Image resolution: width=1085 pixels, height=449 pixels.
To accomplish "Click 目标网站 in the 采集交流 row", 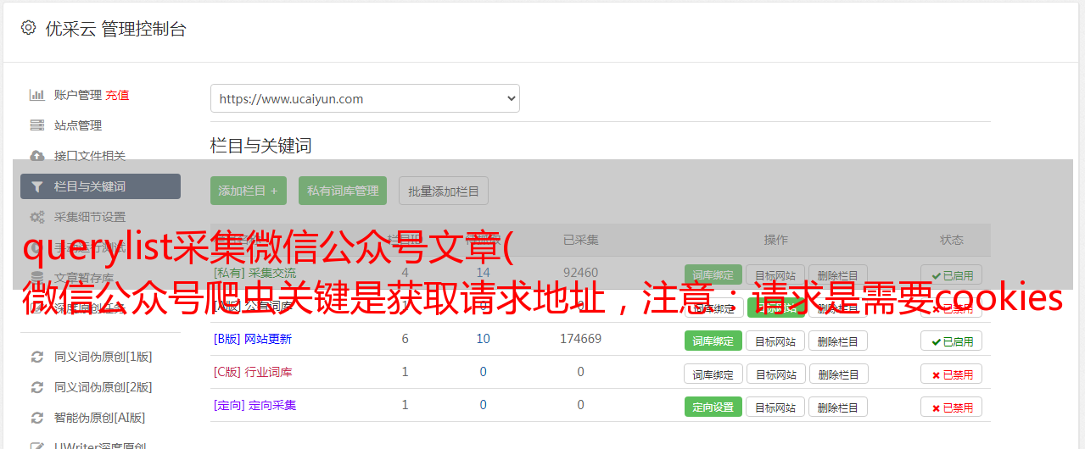I will pyautogui.click(x=775, y=275).
